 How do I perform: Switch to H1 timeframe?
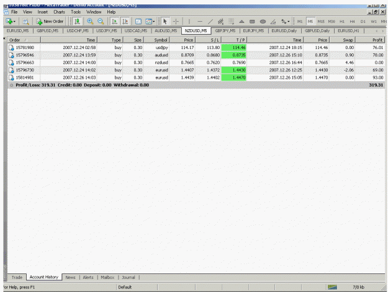click(342, 22)
